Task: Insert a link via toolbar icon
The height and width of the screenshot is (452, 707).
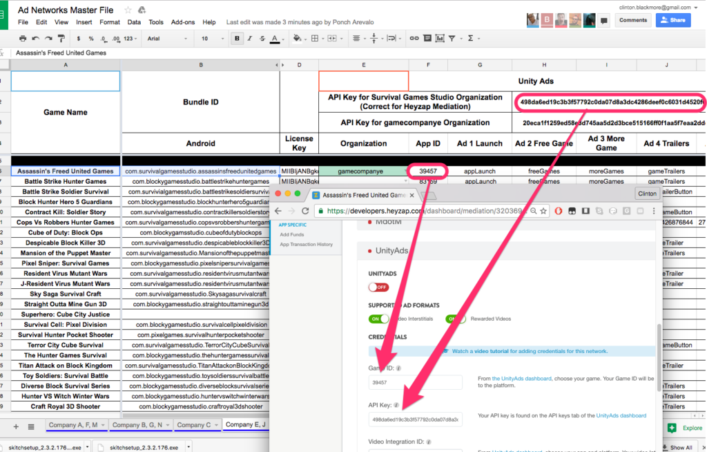Action: point(414,39)
